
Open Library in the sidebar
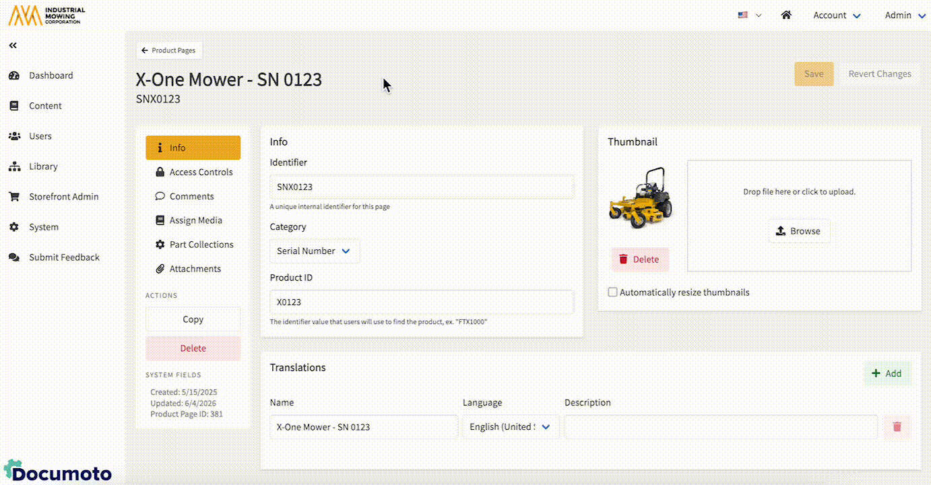[43, 166]
